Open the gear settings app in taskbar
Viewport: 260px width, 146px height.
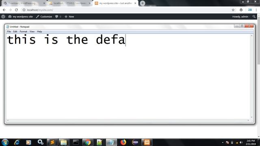tap(40, 142)
